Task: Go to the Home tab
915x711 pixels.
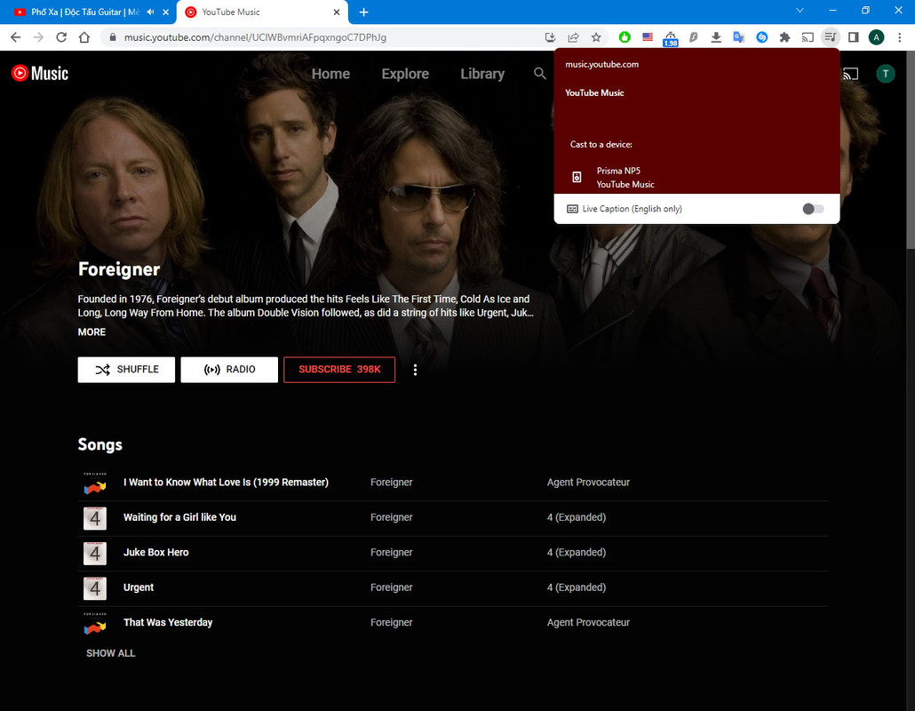Action: pos(330,74)
